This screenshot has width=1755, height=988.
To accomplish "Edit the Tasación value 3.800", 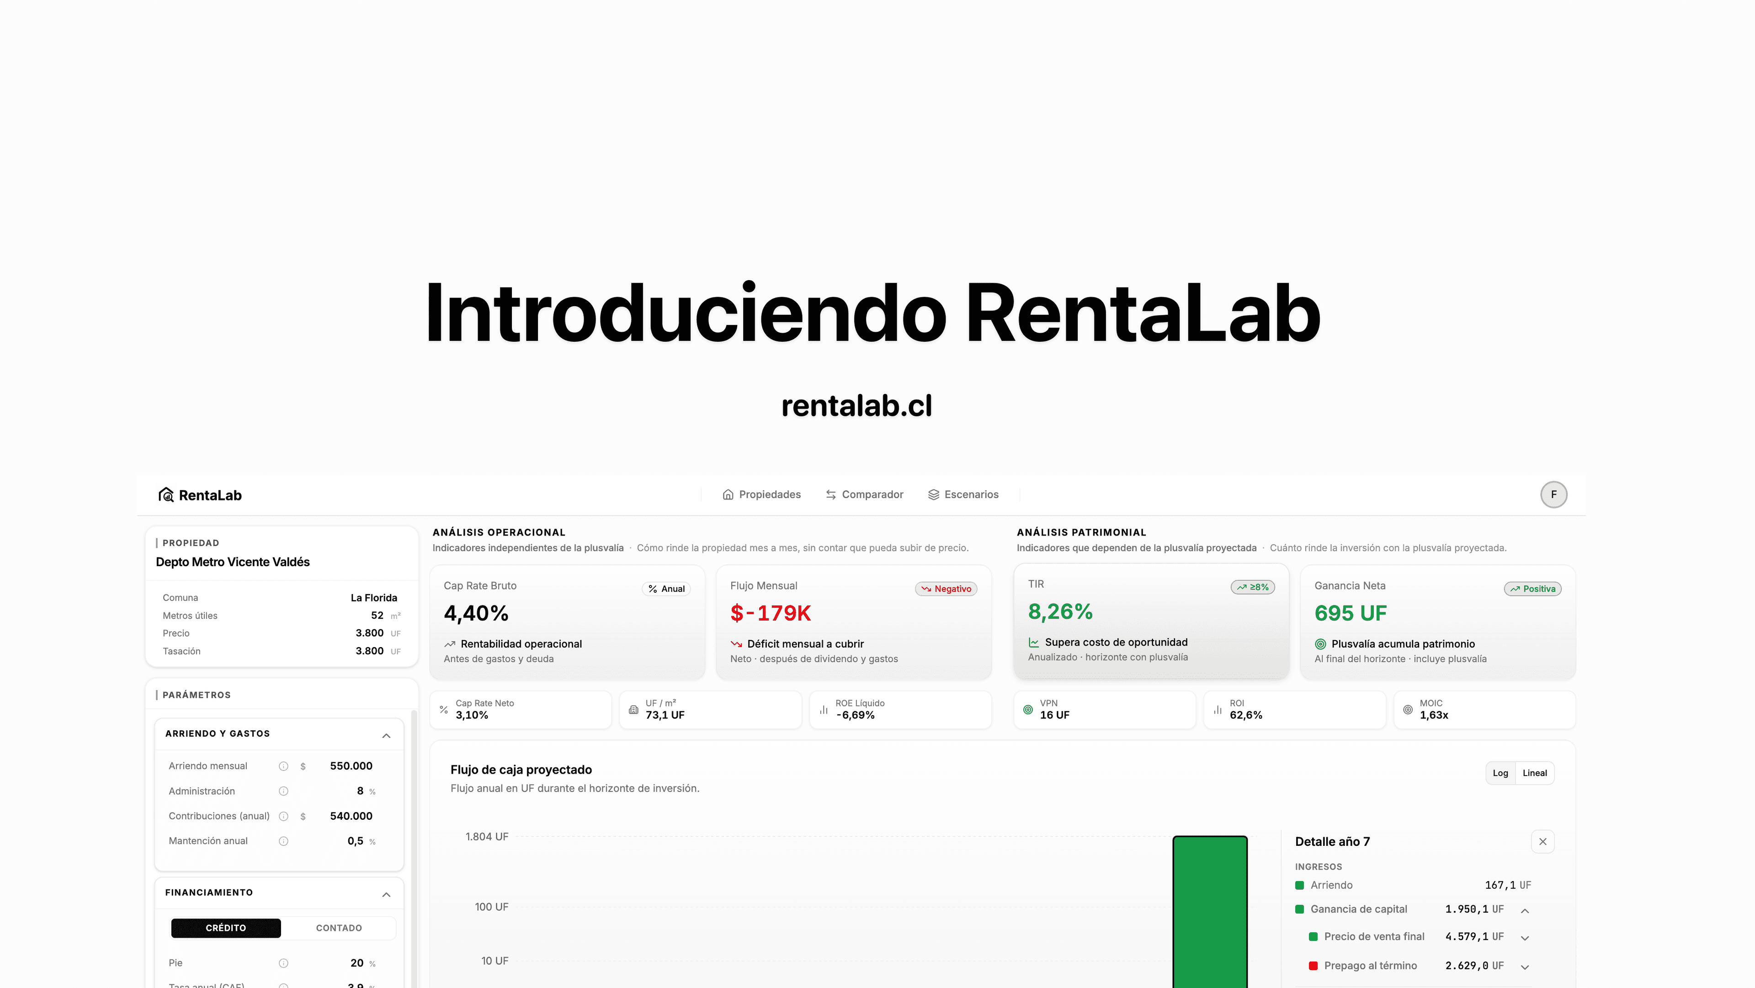I will point(369,651).
